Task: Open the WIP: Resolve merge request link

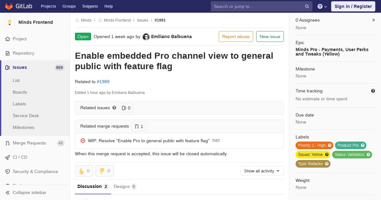Action: [149, 141]
